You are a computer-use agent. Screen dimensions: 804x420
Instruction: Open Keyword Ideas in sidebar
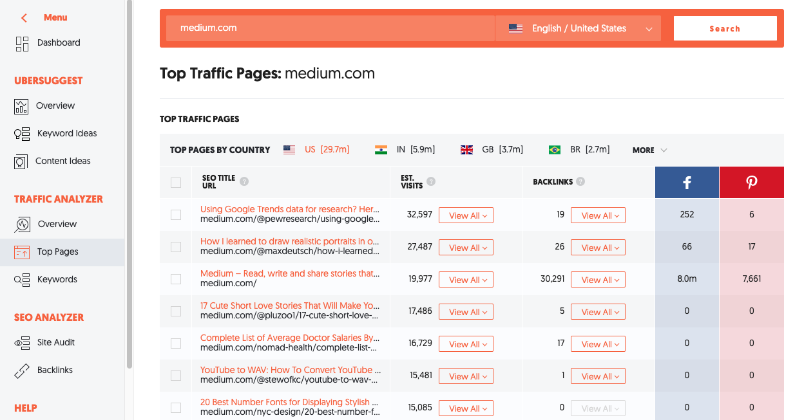pyautogui.click(x=67, y=133)
